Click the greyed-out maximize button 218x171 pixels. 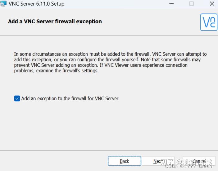[x=192, y=4]
